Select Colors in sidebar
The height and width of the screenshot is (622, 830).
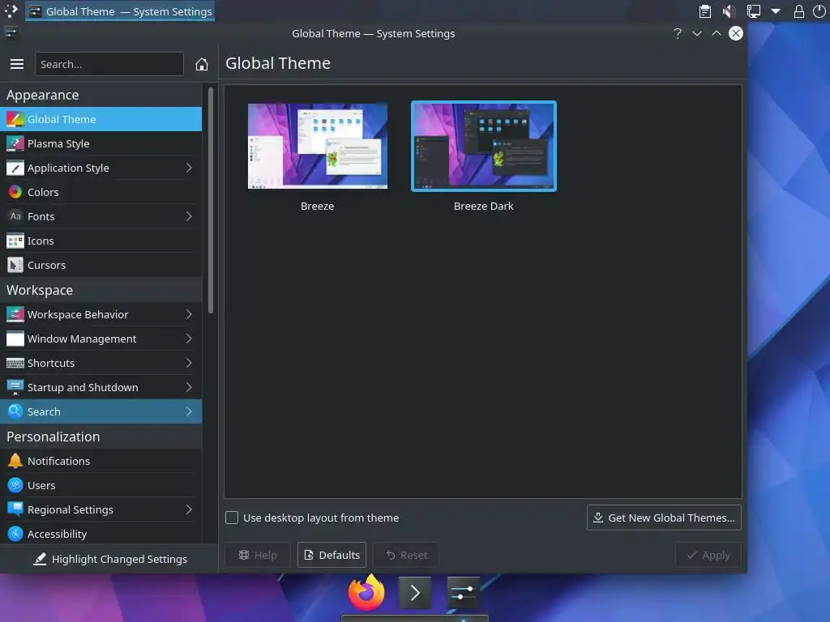pyautogui.click(x=101, y=193)
